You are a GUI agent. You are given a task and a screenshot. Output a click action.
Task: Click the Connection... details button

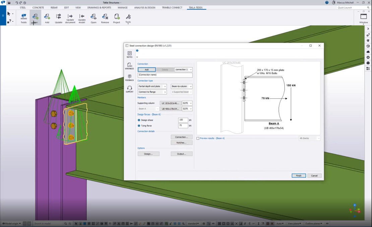click(x=182, y=137)
